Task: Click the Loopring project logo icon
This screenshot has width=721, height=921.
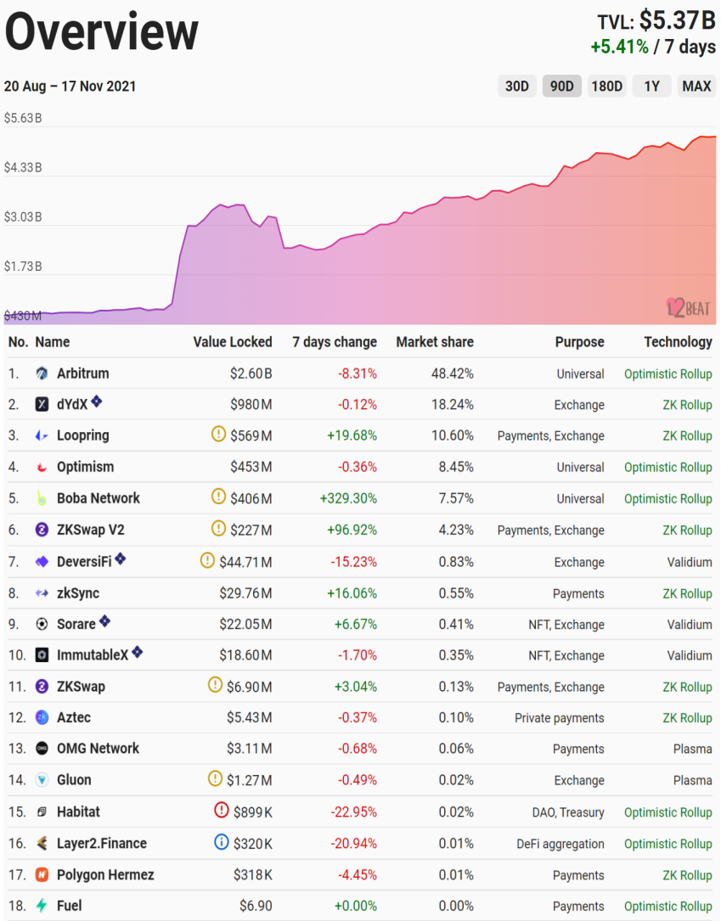Action: point(42,435)
